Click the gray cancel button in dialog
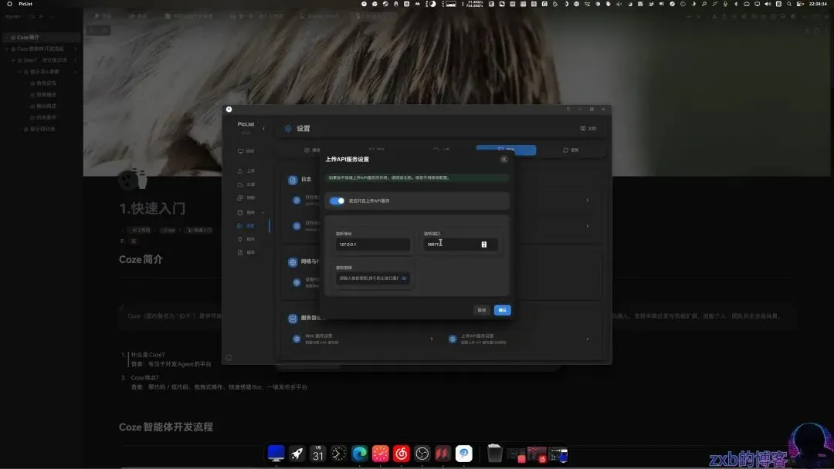The height and width of the screenshot is (469, 834). 481,310
